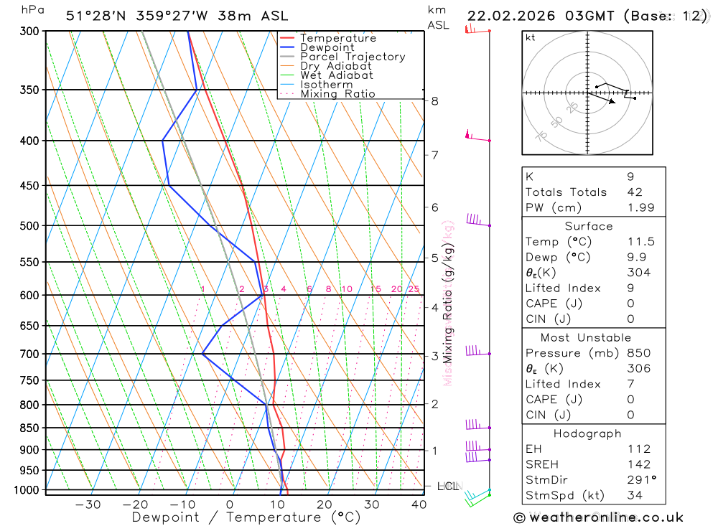The image size is (718, 526).
Task: Click the pink wind barb at 400 hPa
Action: click(x=477, y=137)
